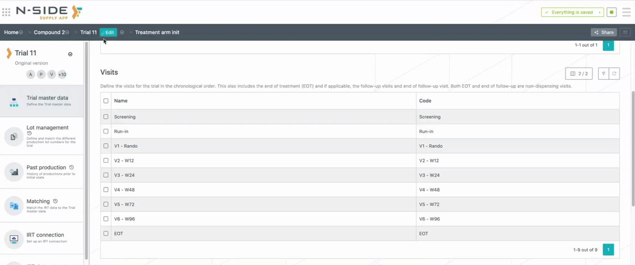This screenshot has height=265, width=635.
Task: Click the Visits table filter icon
Action: click(604, 74)
